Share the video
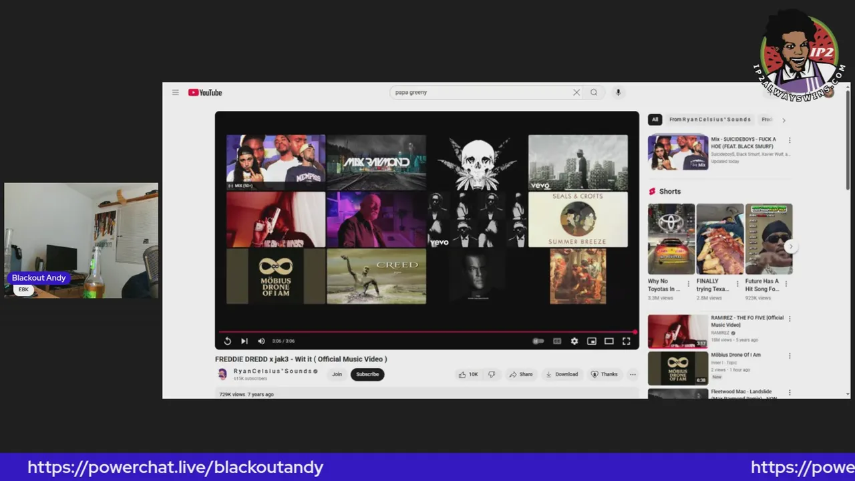 (x=521, y=374)
